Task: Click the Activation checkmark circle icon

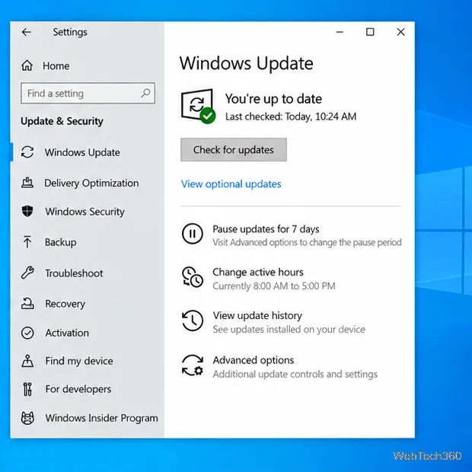Action: (27, 333)
